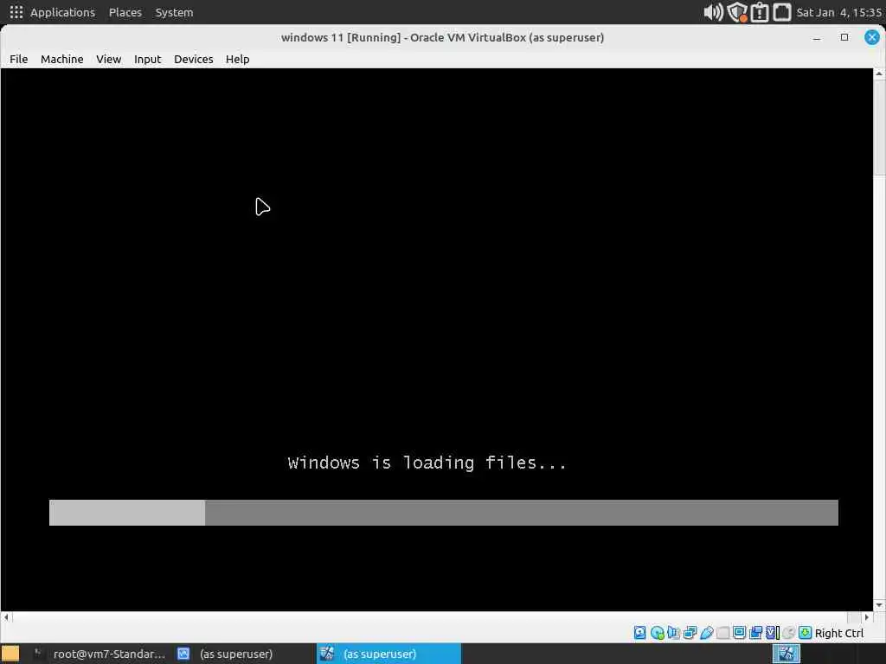The image size is (886, 664).
Task: Open the hard disk activity indicator
Action: pos(639,633)
